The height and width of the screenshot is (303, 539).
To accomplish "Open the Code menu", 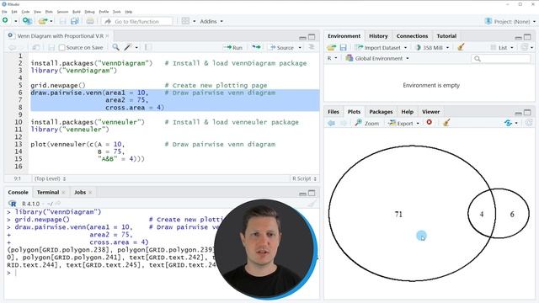I will pyautogui.click(x=26, y=12).
